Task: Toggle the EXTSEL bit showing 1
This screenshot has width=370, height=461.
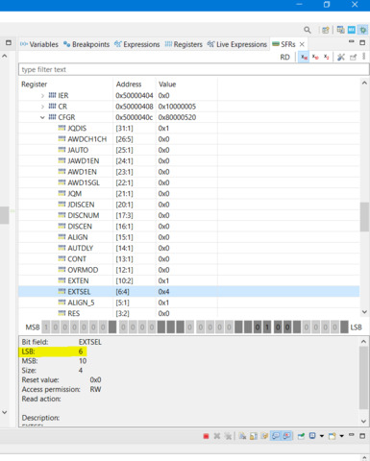Action: [266, 328]
